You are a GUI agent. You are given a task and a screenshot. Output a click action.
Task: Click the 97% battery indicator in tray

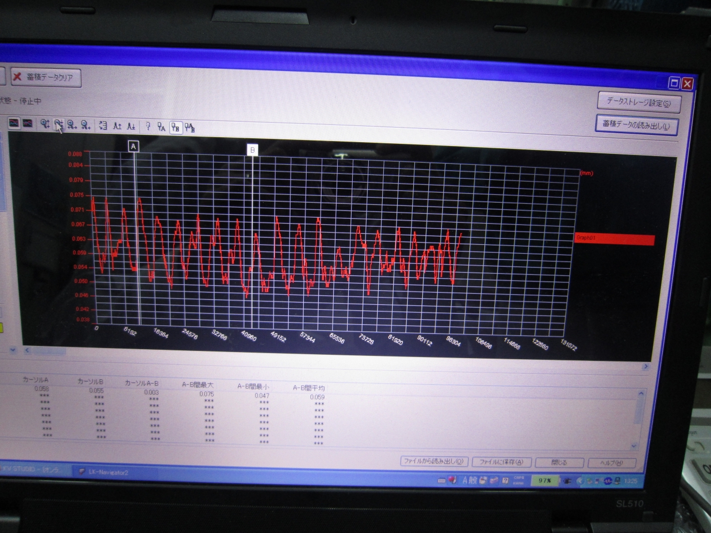click(x=544, y=481)
